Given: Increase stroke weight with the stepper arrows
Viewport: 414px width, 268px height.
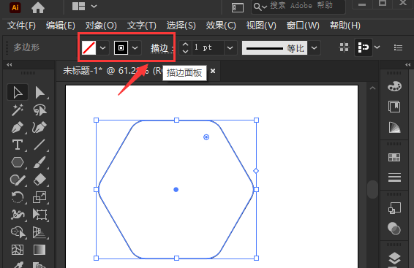Looking at the screenshot, I should click(x=185, y=45).
